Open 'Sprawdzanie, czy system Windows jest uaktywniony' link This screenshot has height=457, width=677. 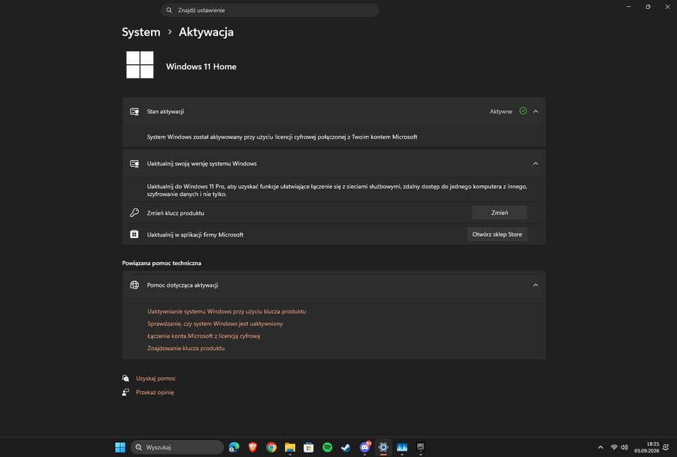coord(215,323)
